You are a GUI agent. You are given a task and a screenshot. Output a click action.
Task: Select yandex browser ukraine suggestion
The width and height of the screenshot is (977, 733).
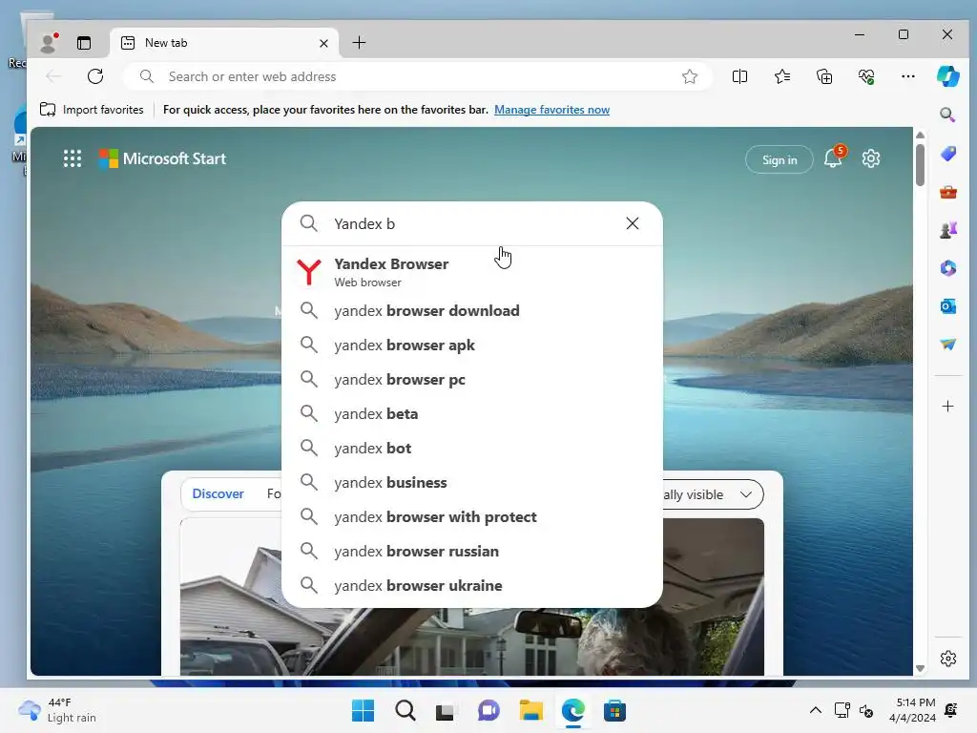(472, 585)
